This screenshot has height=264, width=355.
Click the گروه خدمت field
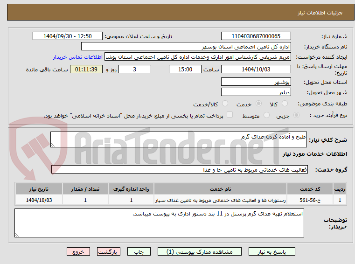(180, 169)
